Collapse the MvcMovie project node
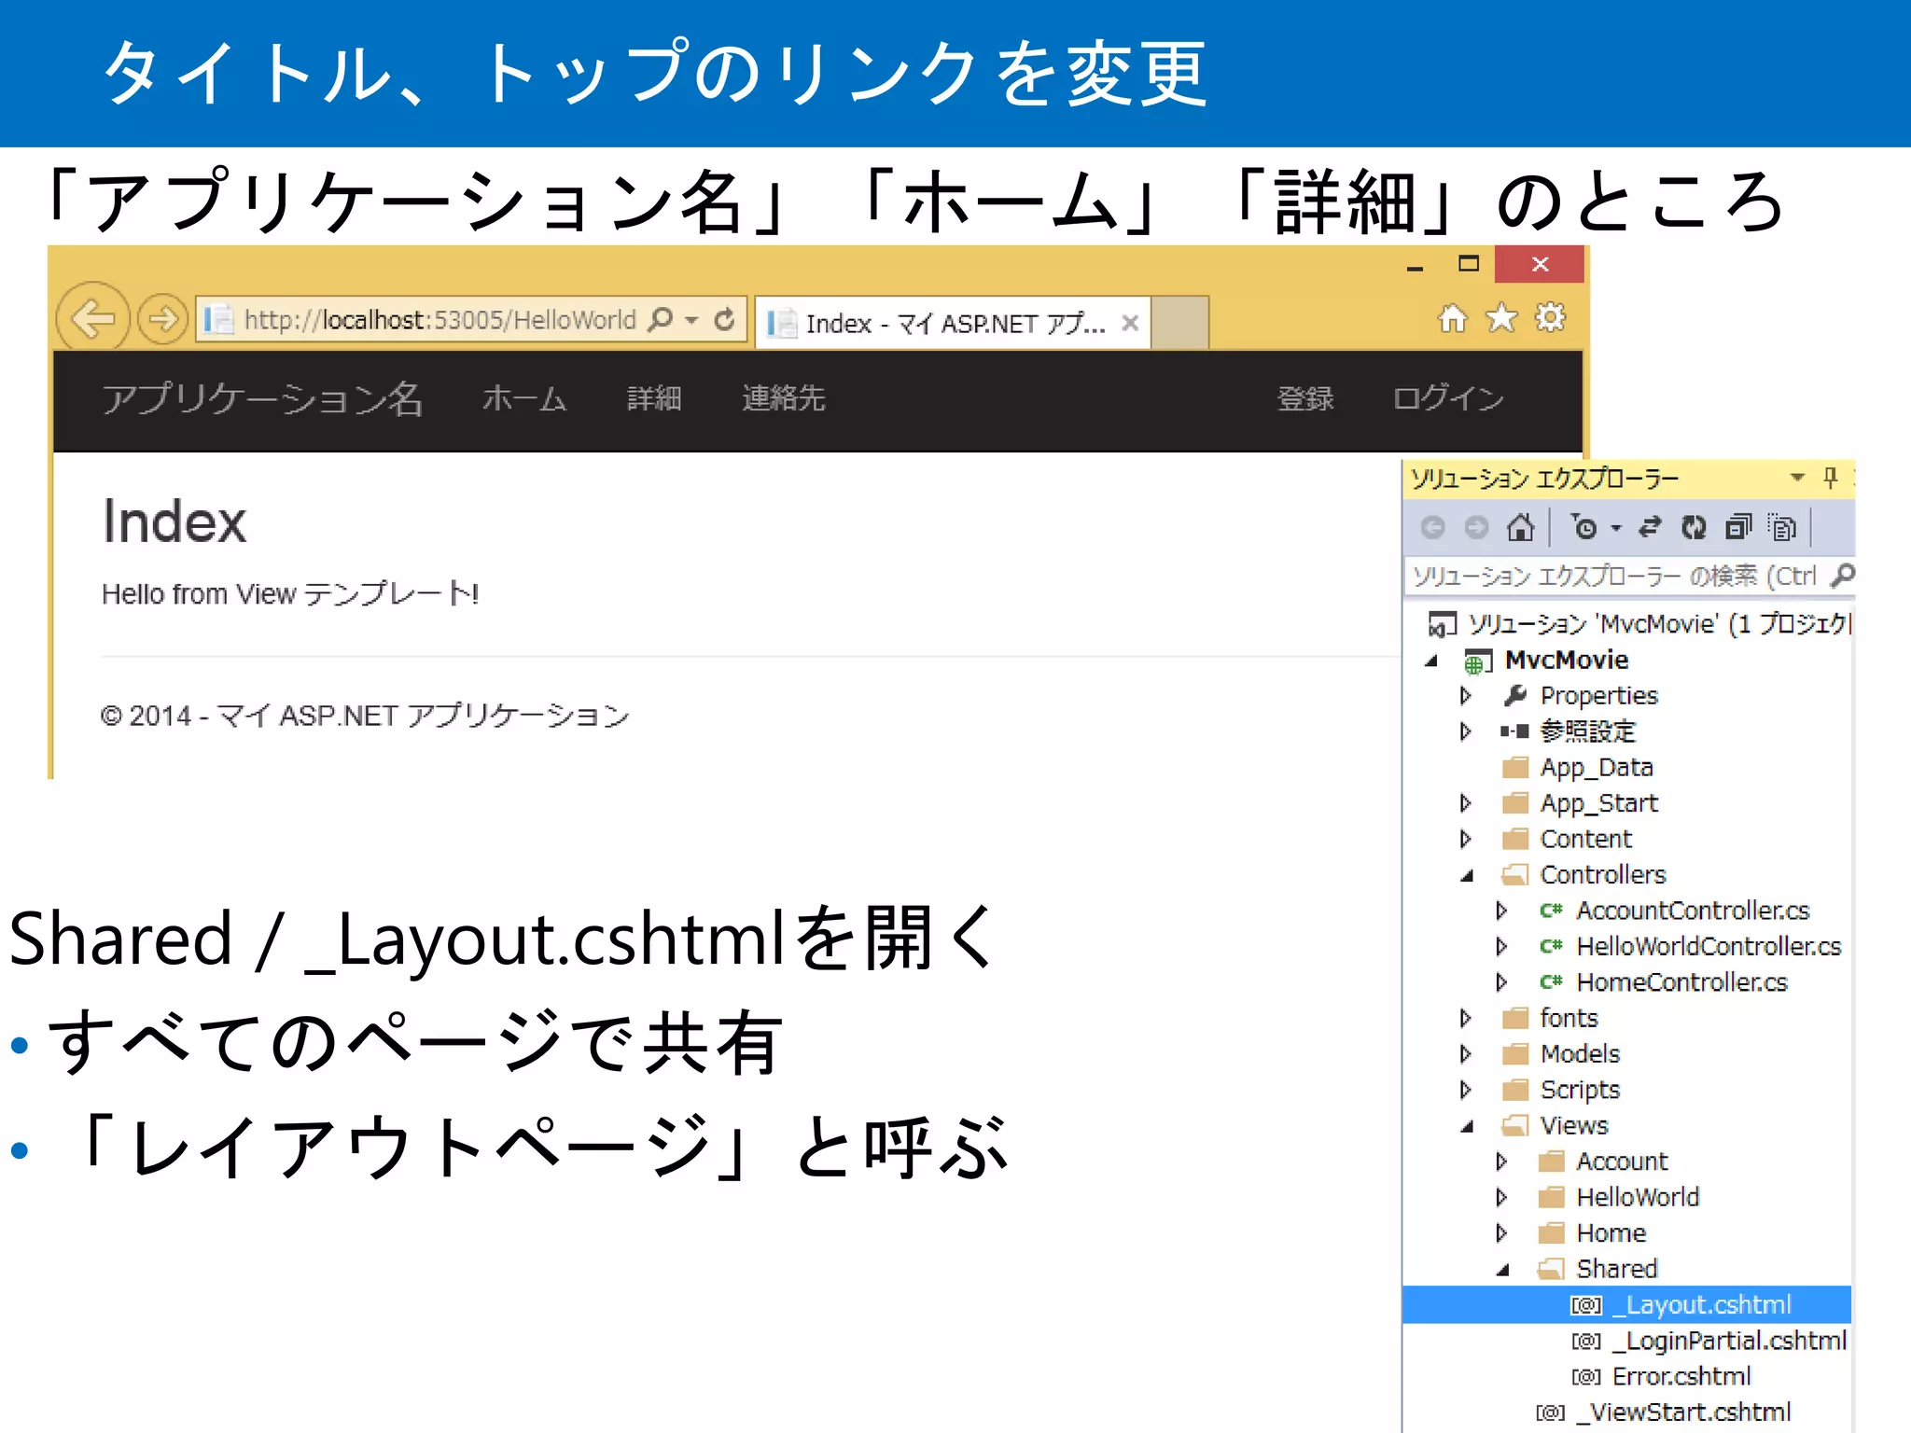This screenshot has width=1911, height=1433. click(1431, 661)
